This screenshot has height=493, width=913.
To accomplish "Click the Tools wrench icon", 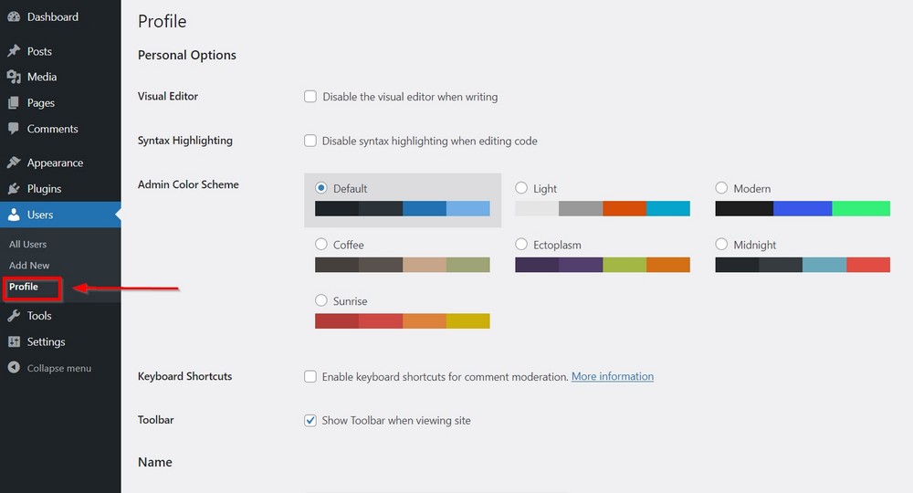I will point(14,316).
